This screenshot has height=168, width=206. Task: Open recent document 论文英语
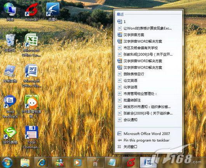point(149,80)
